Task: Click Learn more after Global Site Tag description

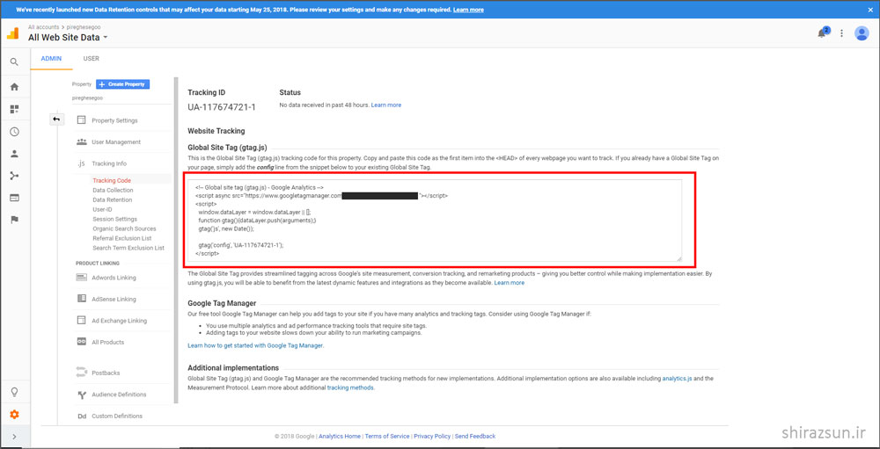Action: pyautogui.click(x=509, y=283)
